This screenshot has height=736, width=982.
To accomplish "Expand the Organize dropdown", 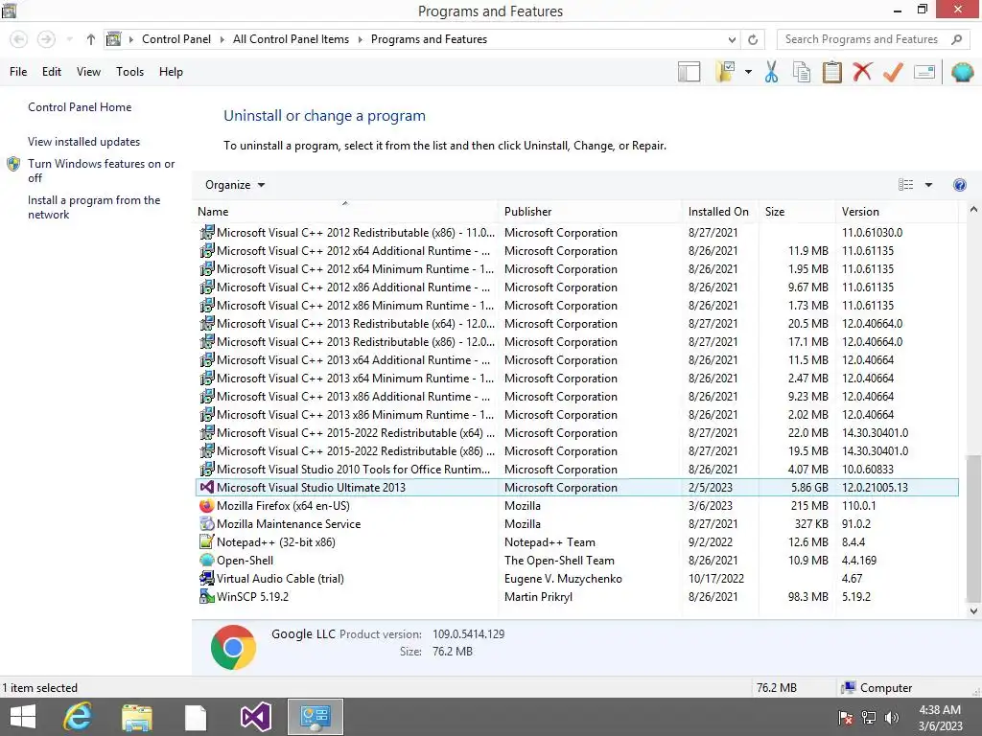I will (x=235, y=185).
